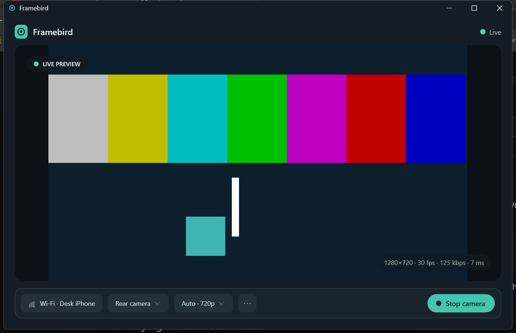Click the teal square in the preview
This screenshot has width=516, height=333.
pyautogui.click(x=206, y=236)
